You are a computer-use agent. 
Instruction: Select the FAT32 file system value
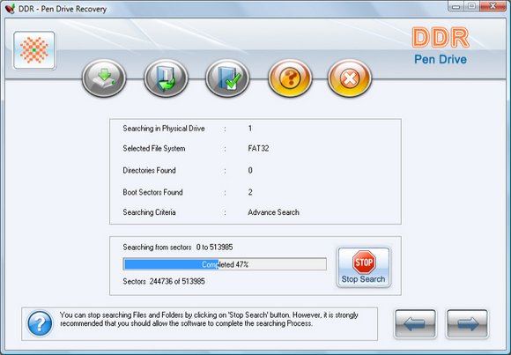coord(258,149)
